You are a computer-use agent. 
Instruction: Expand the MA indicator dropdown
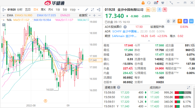[x=4, y=20]
